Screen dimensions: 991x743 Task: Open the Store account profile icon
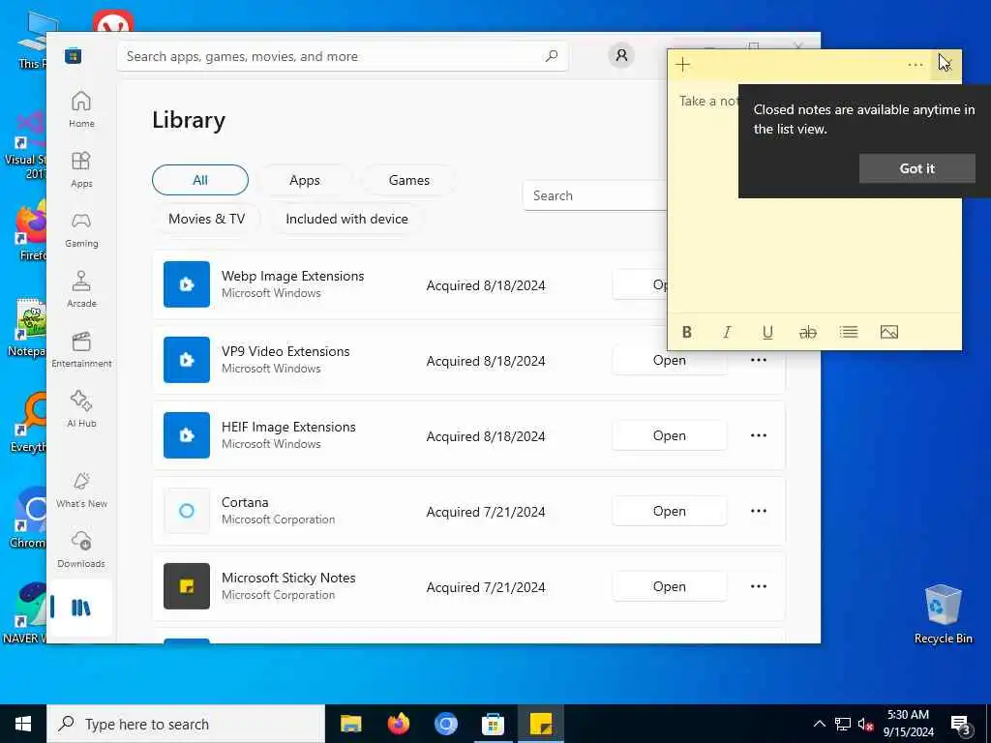pos(621,56)
